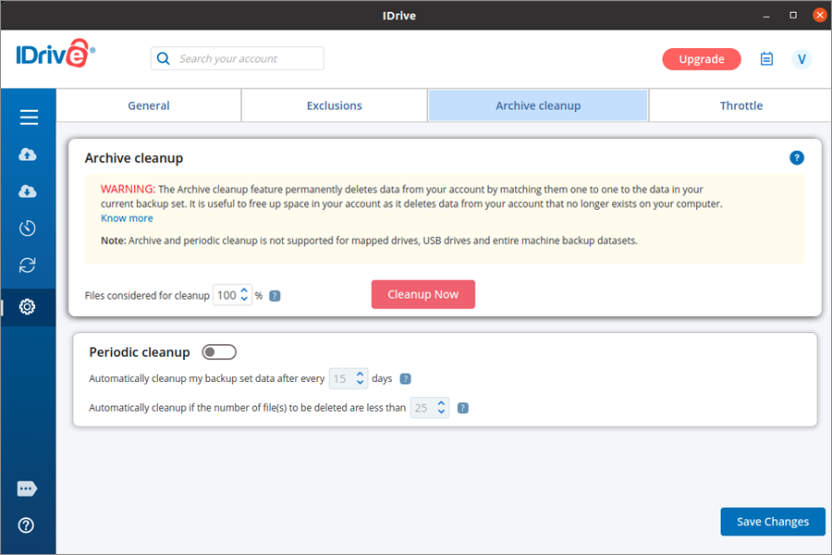Image resolution: width=832 pixels, height=555 pixels.
Task: Open the Sync icon in sidebar
Action: (x=28, y=265)
